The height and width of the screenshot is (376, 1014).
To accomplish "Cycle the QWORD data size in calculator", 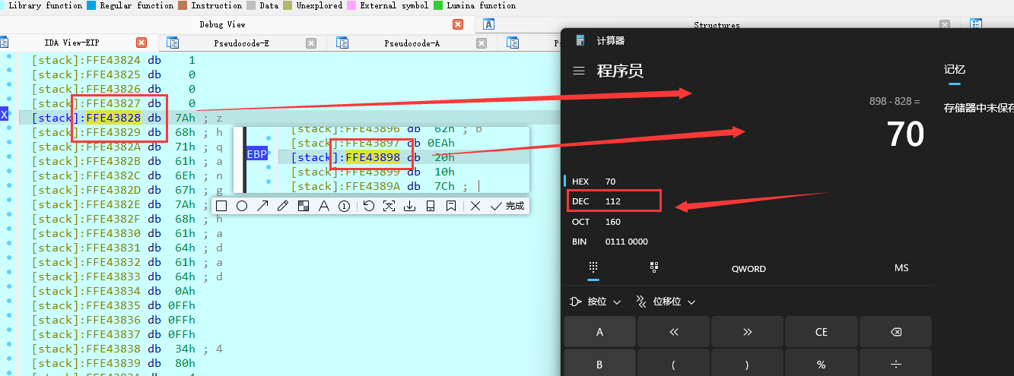I will (749, 268).
